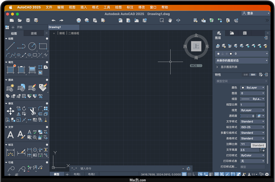Open the 未保存的图层状态 dropdown

[242, 60]
